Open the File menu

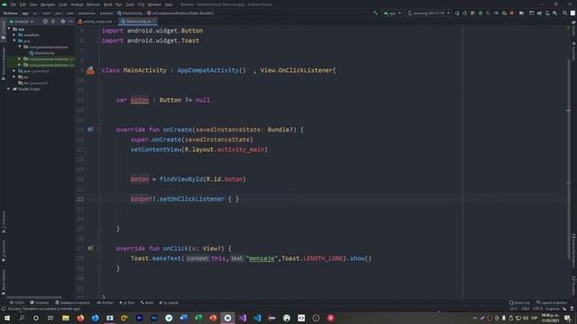[14, 4]
